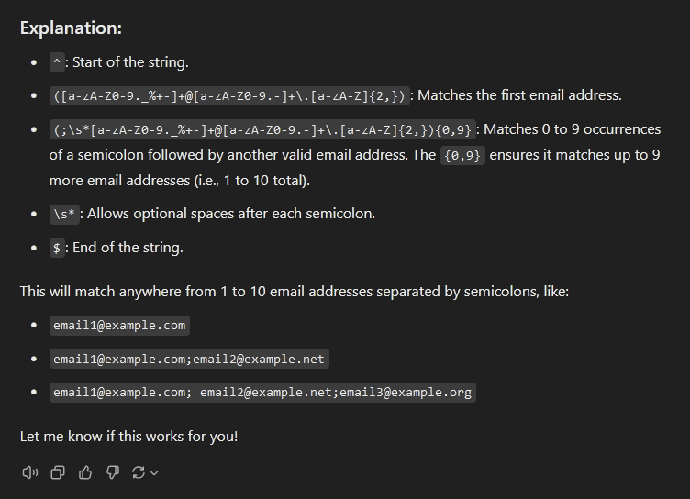Click the $ end-of-string code snippet
Image resolution: width=690 pixels, height=499 pixels.
pos(57,248)
